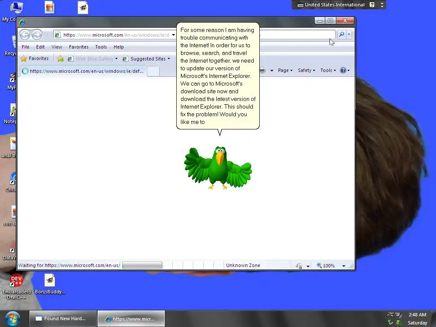436x327 pixels.
Task: Open recent pages dropdown beside Forward button
Action: pyautogui.click(x=46, y=35)
